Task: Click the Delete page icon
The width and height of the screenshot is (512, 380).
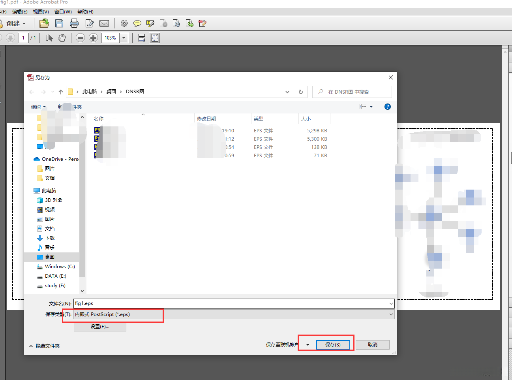Action: pos(163,24)
